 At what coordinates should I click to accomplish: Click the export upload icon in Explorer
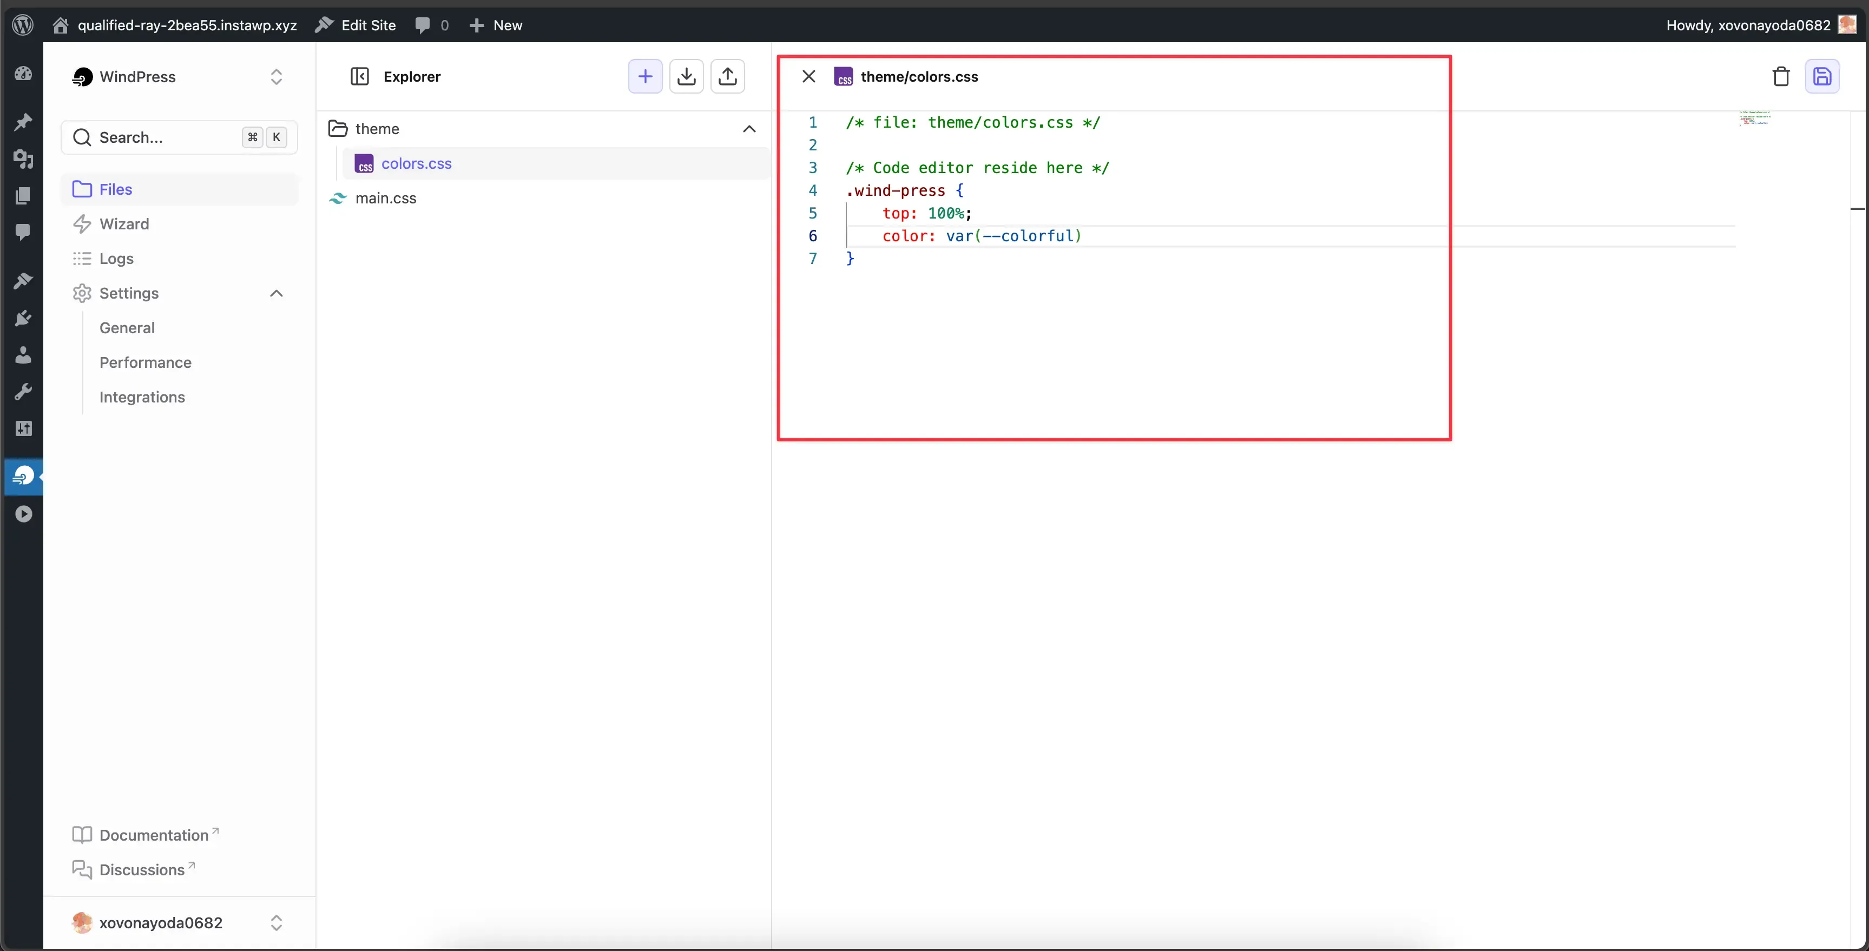pyautogui.click(x=728, y=76)
